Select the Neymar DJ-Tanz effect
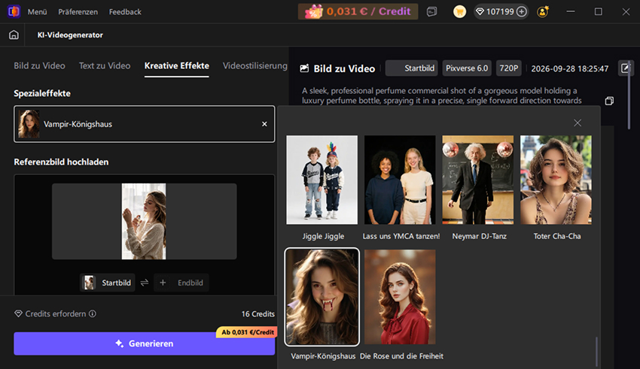Screen dimensions: 640x369 coord(478,180)
